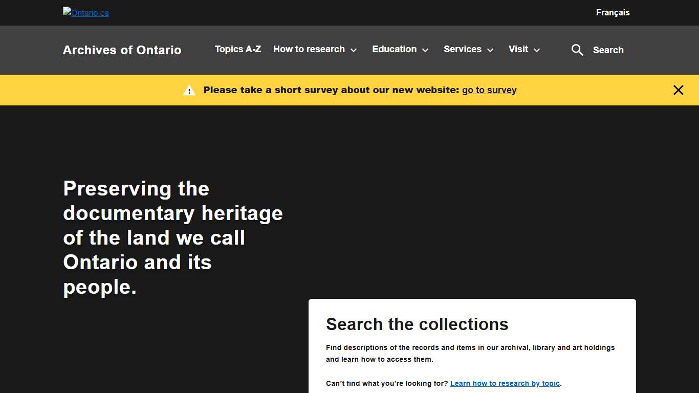Go to the survey link
699x393 pixels.
(489, 90)
